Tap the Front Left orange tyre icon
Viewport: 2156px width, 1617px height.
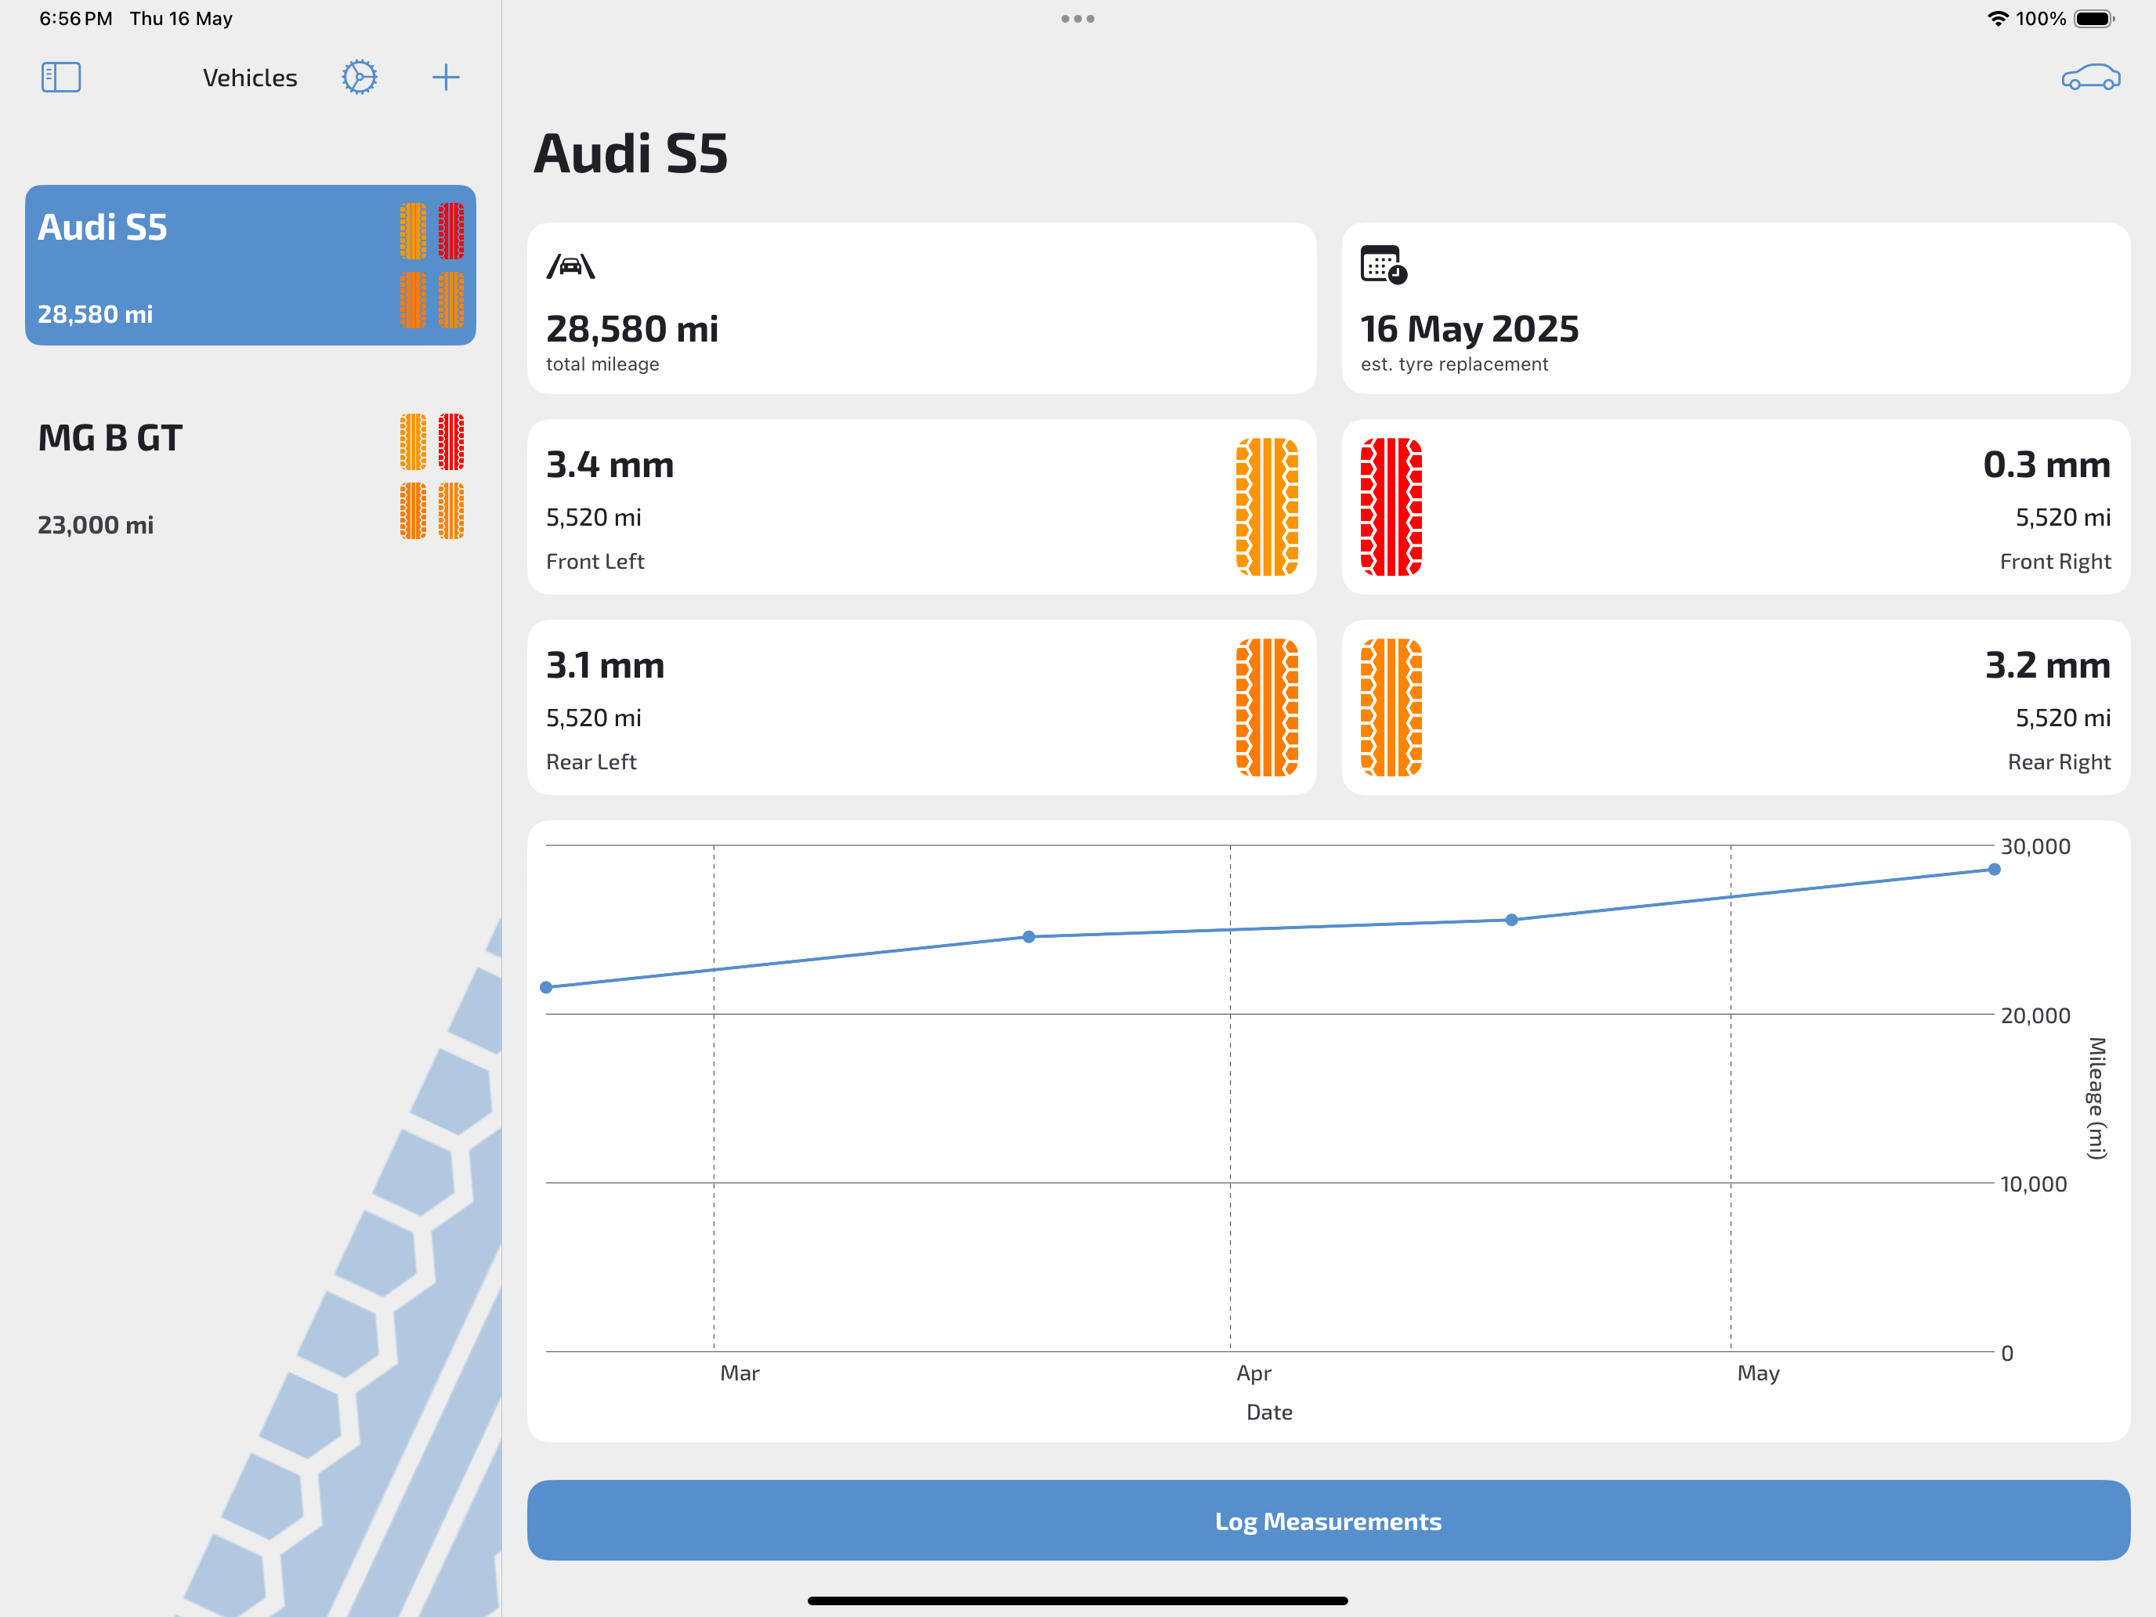(x=1267, y=507)
